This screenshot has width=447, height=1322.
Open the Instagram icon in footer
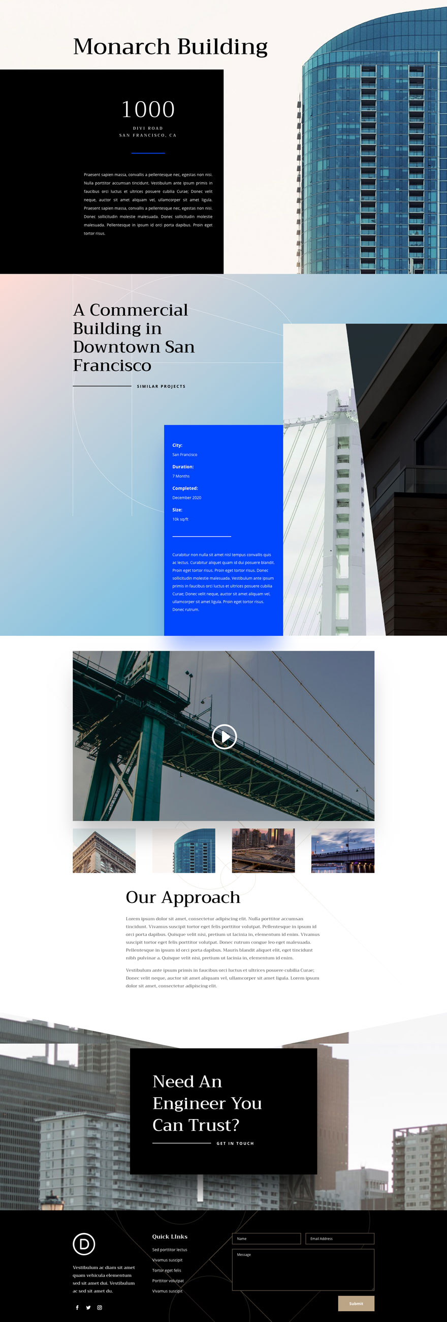tap(100, 1308)
